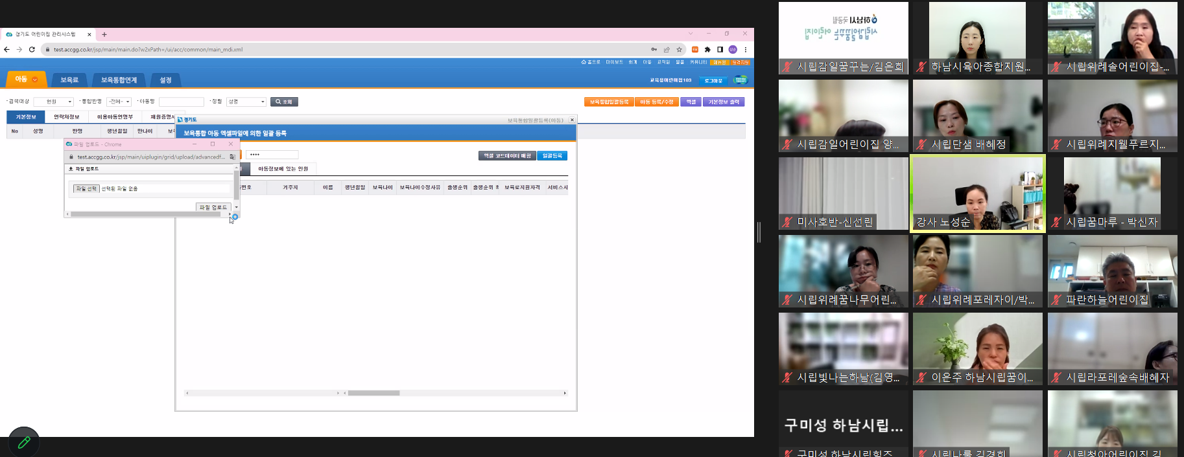Click the orange extension icon in Chrome toolbar
This screenshot has height=457, width=1184.
click(x=695, y=49)
